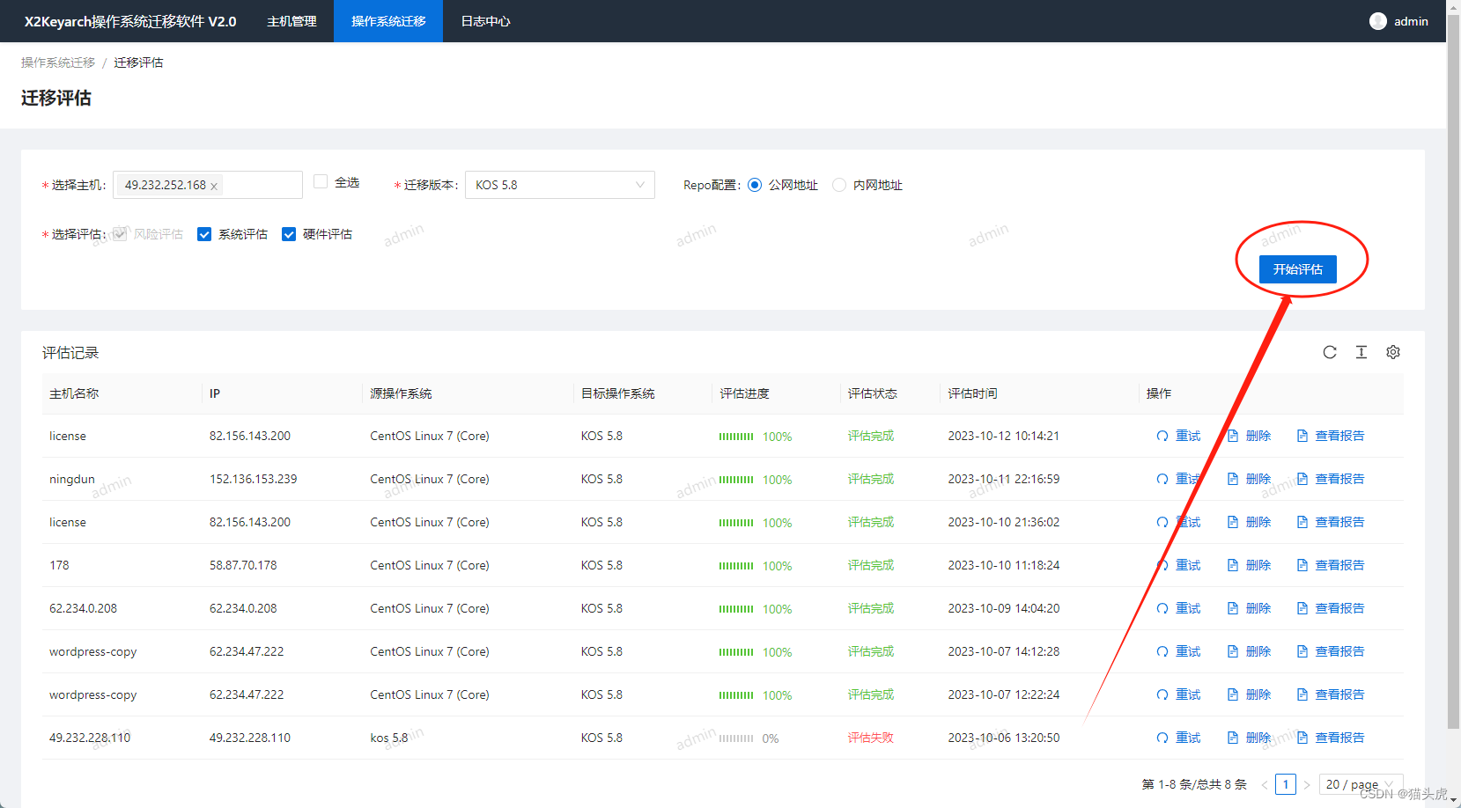This screenshot has width=1461, height=808.
Task: Delete the ningdun evaluation record
Action: coord(1249,479)
